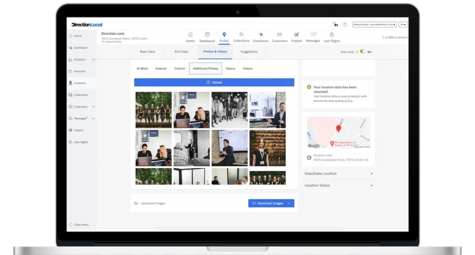
Task: Click the red map pin on Google map
Action: point(338,128)
